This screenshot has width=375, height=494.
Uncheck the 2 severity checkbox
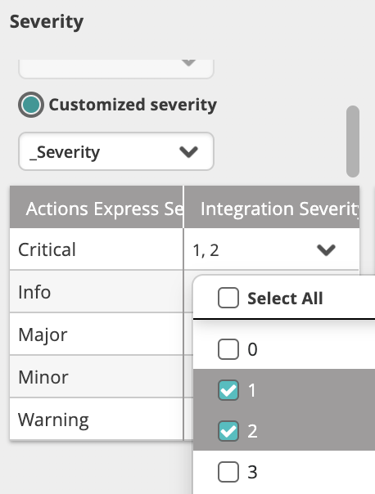pyautogui.click(x=228, y=431)
